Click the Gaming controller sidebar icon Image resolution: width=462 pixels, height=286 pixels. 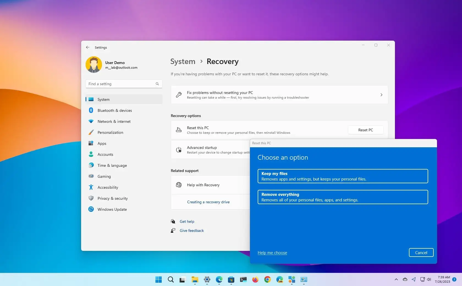pos(91,176)
